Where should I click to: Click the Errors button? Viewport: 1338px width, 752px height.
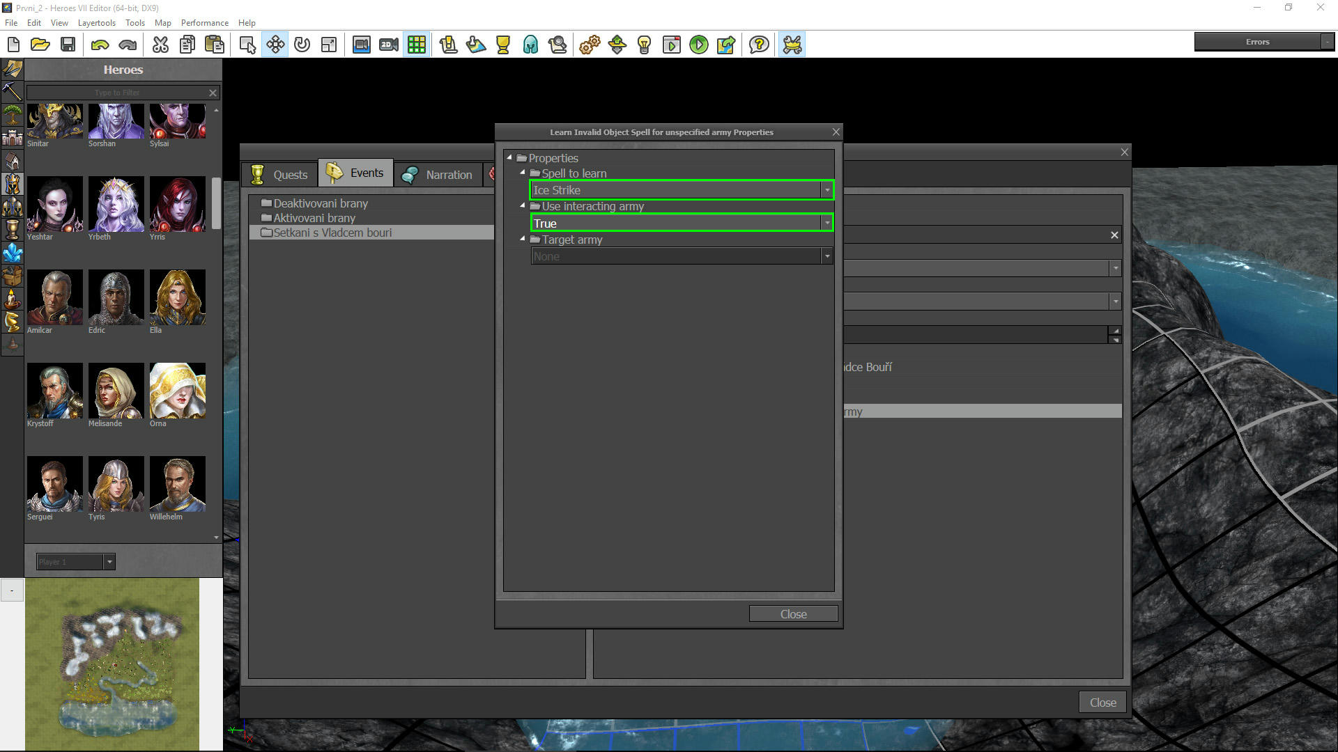pos(1257,42)
